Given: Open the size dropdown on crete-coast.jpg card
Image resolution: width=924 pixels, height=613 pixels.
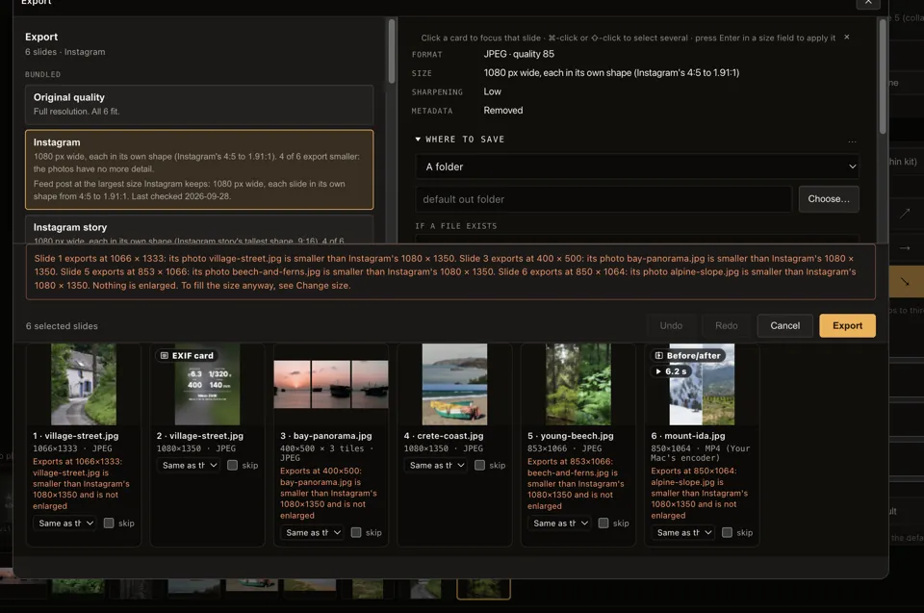Looking at the screenshot, I should click(x=436, y=465).
